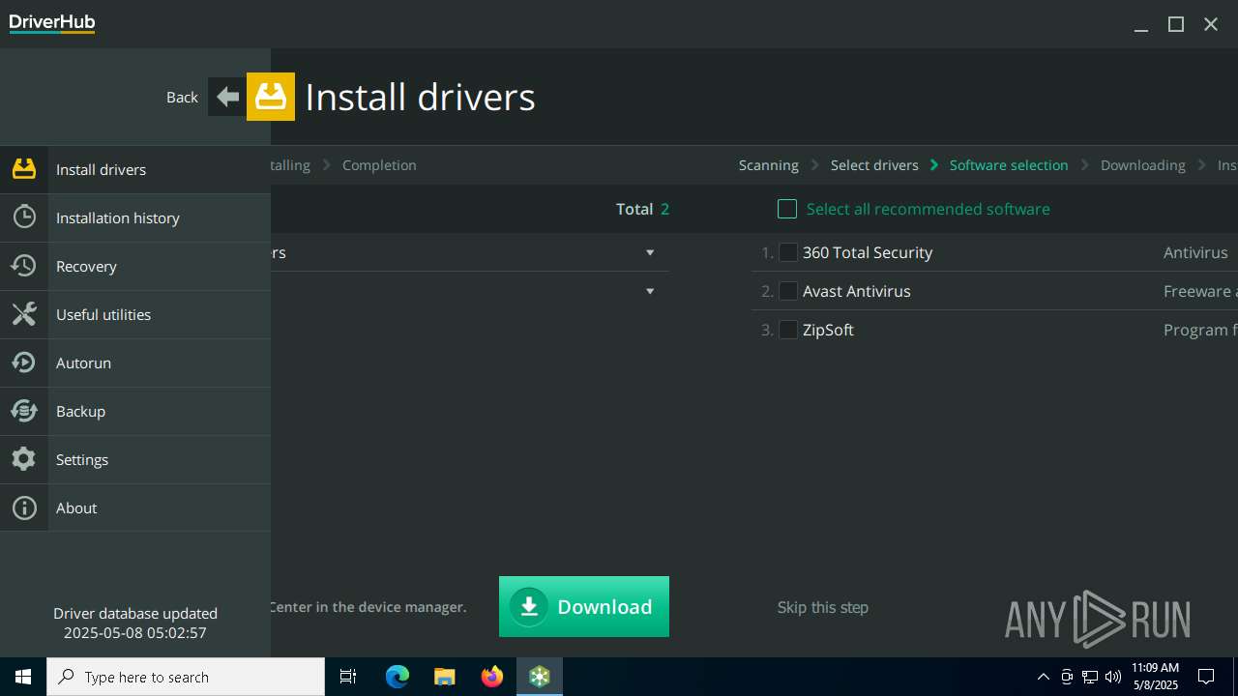Open Useful utilities menu item
This screenshot has height=696, width=1238.
pos(135,314)
